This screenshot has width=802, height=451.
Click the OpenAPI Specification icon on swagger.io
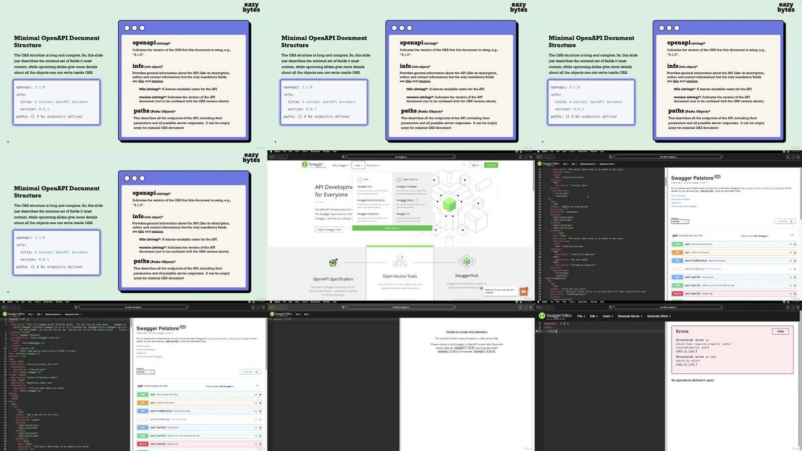[x=333, y=262]
